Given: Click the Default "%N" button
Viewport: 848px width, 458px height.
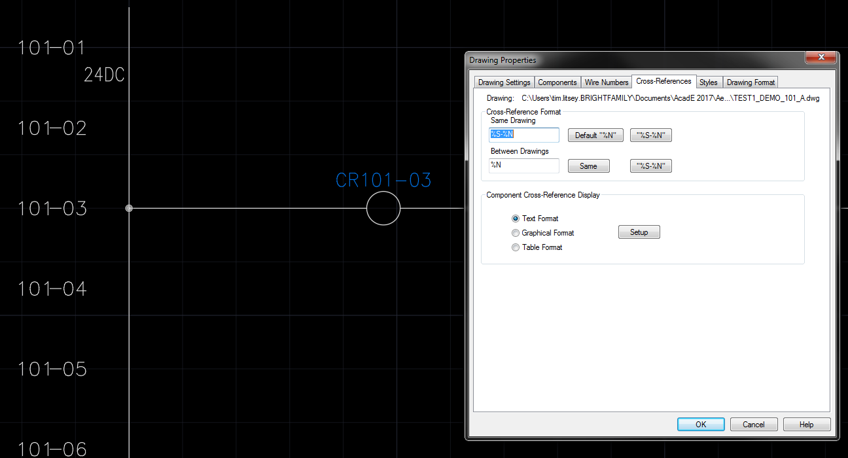Looking at the screenshot, I should click(595, 135).
